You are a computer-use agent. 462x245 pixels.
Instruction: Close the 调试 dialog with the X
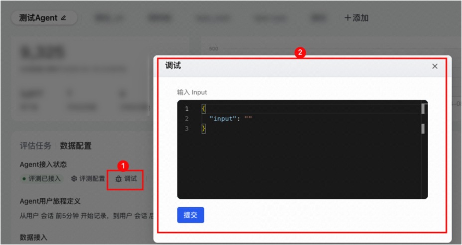coord(435,67)
